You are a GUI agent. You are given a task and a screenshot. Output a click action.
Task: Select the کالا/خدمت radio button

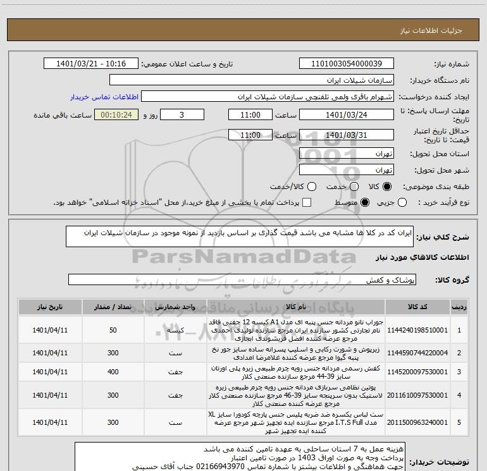tap(312, 187)
